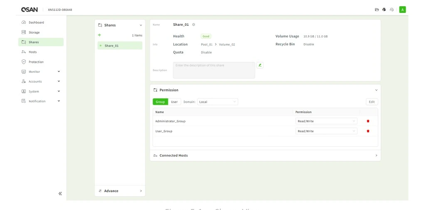Open User_Group permission dropdown
Screen dimensions: 424x210
pyautogui.click(x=326, y=131)
